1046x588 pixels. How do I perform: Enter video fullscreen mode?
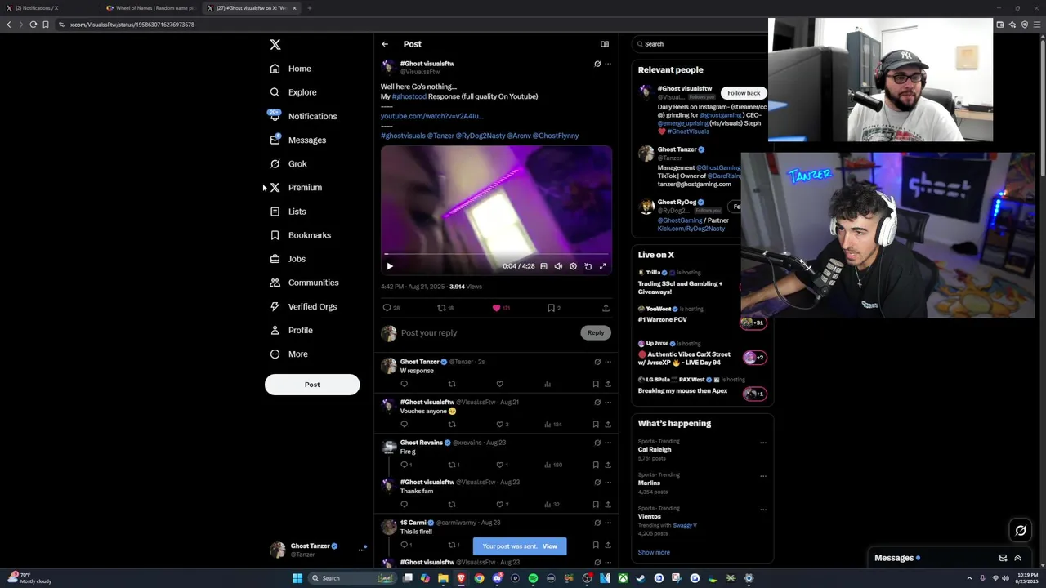[x=602, y=266]
